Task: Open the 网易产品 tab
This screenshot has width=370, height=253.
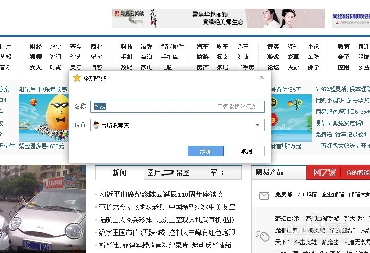Action: click(270, 172)
